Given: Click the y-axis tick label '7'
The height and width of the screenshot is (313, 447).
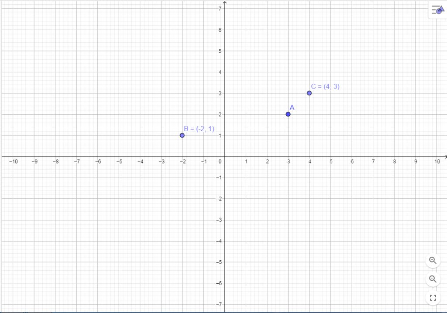Looking at the screenshot, I should coord(220,9).
